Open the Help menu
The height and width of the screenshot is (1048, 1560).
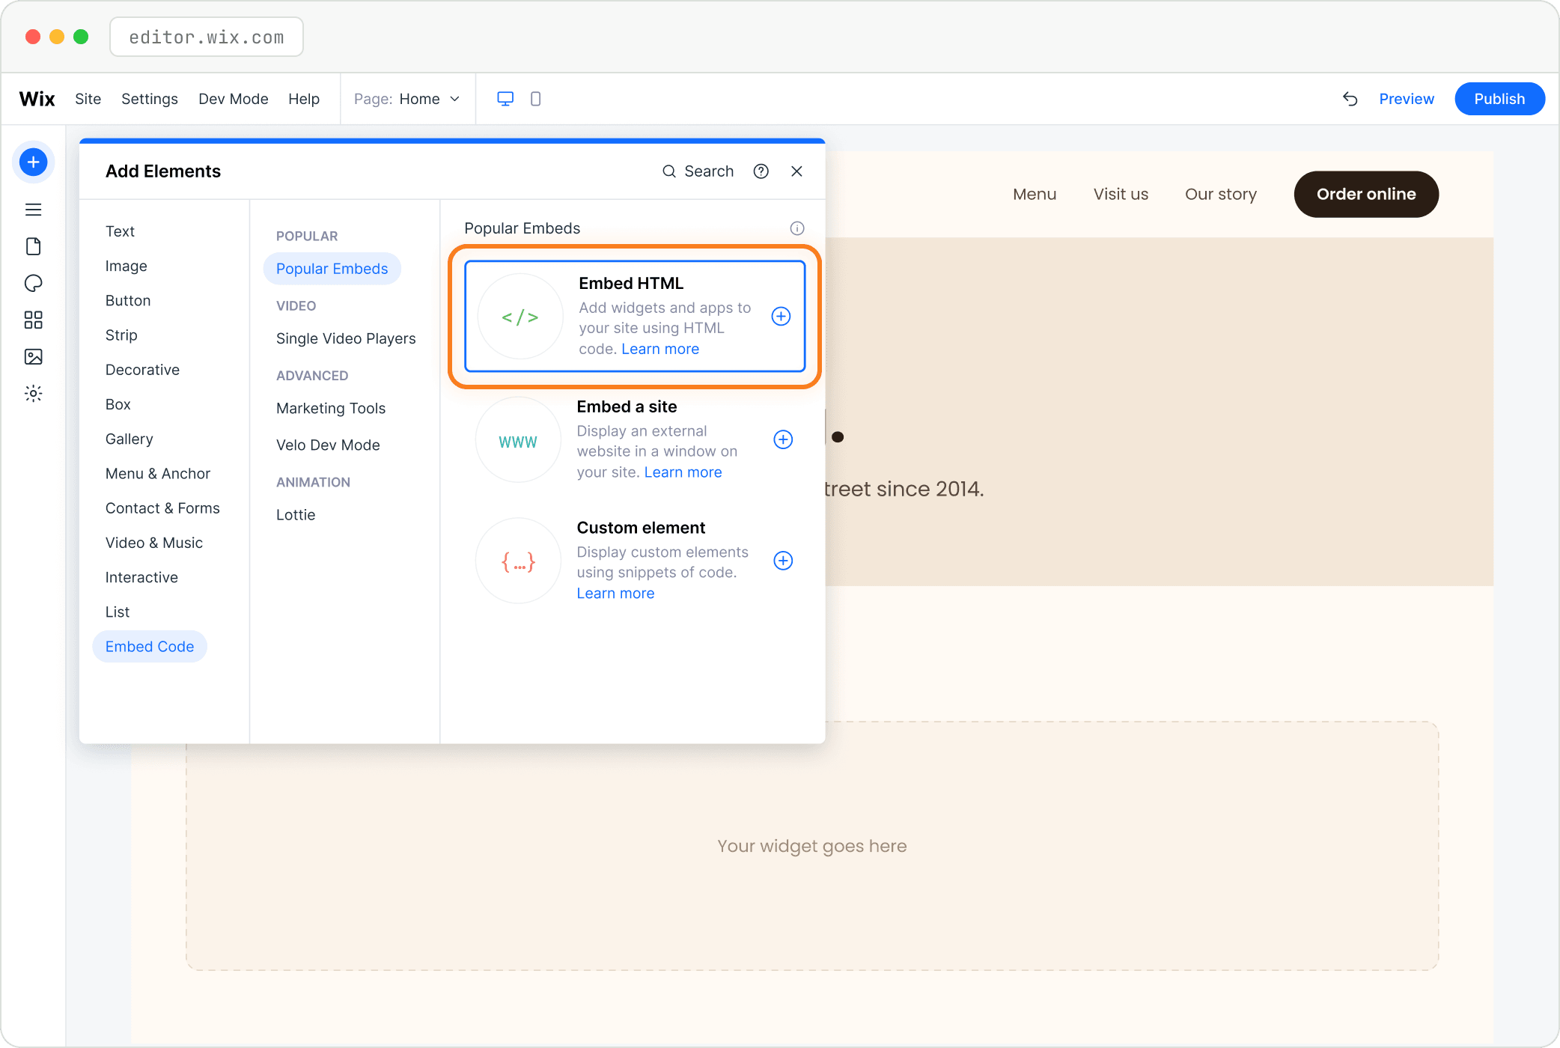point(304,99)
